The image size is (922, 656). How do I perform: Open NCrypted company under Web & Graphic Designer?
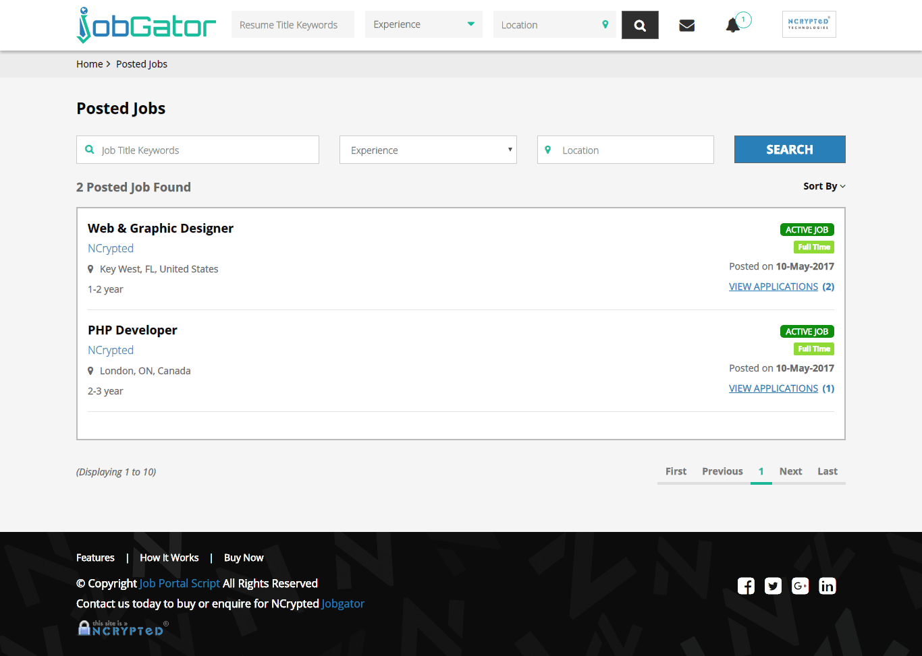111,248
